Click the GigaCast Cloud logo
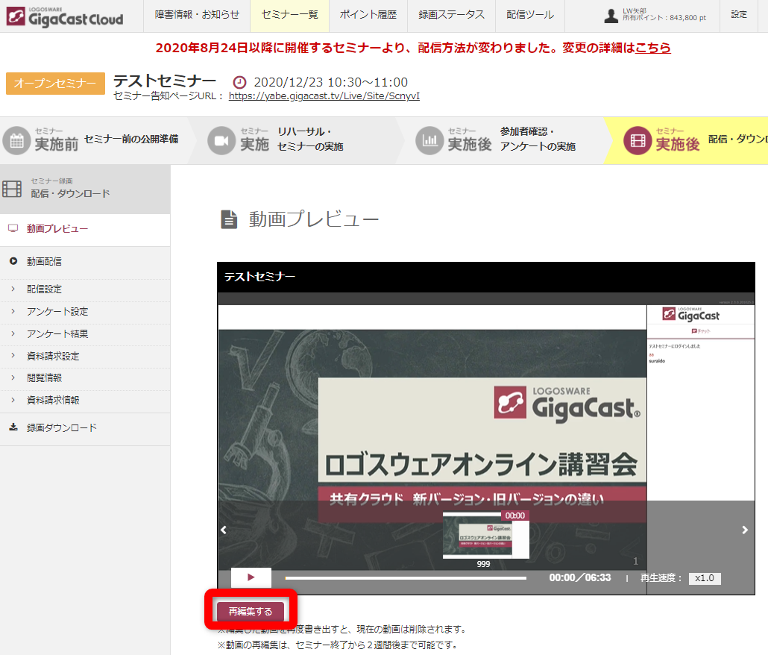768x655 pixels. coord(65,16)
